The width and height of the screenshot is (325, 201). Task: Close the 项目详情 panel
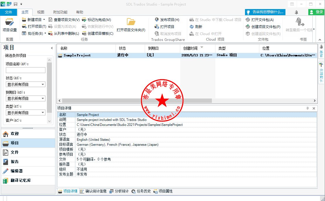[314, 108]
